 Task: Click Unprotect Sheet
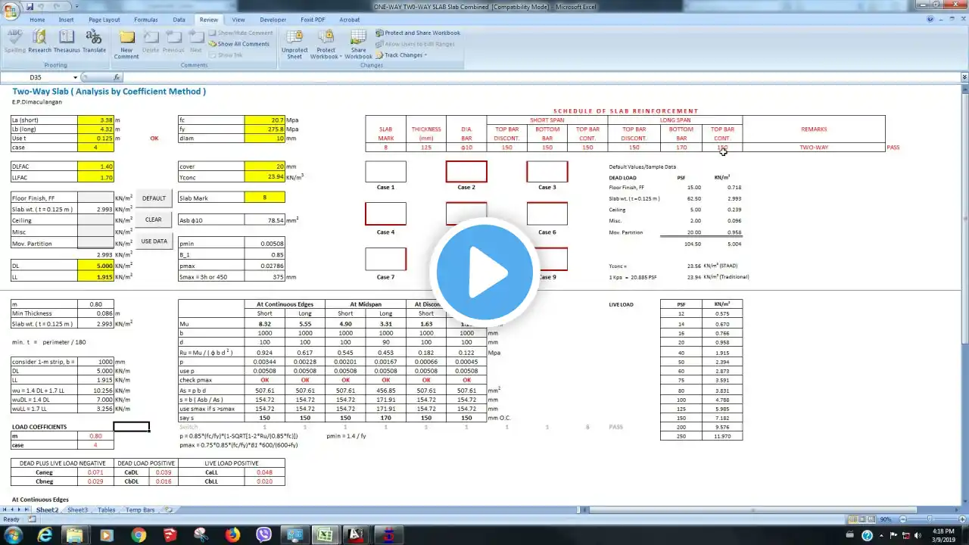tap(294, 44)
